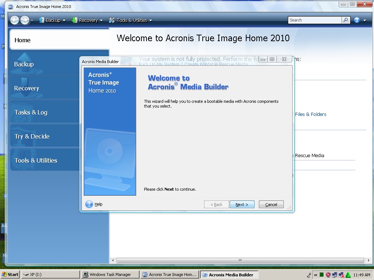This screenshot has width=374, height=280.
Task: Close the Acronis Media Builder dialog
Action: [x=284, y=59]
